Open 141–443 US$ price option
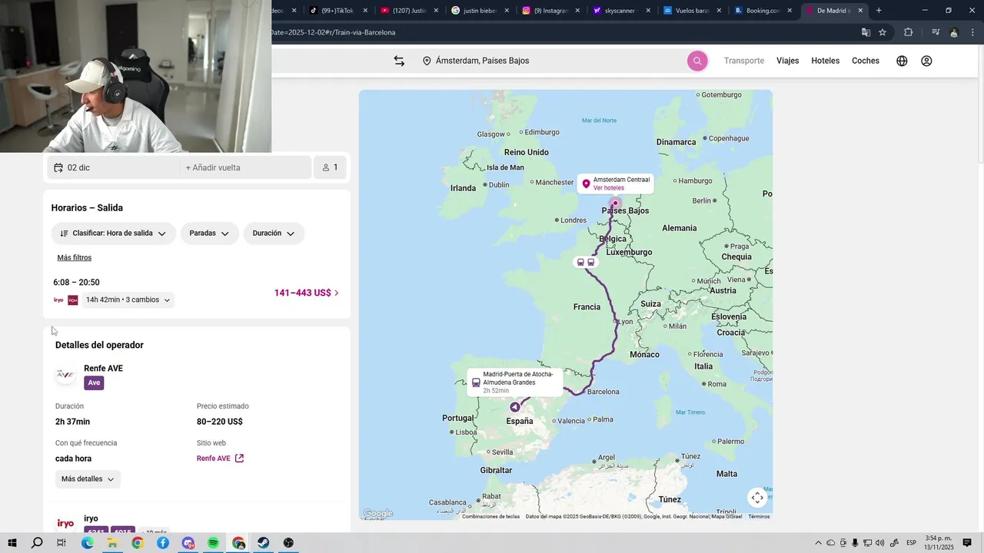 (x=306, y=293)
